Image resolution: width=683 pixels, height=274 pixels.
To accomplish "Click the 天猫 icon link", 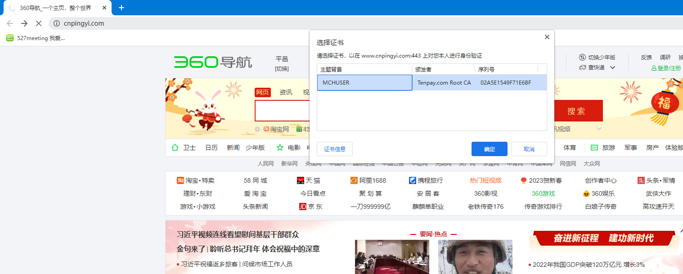I will (x=301, y=180).
